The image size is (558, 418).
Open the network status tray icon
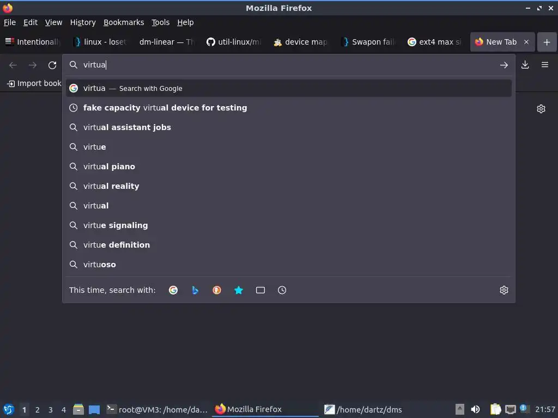click(510, 409)
